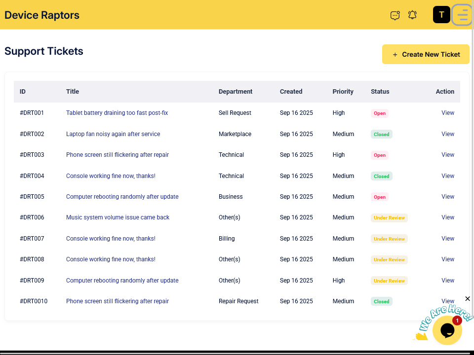Open ticket 'Tablet battery draining too fast post-fix'
474x355 pixels.
point(117,113)
